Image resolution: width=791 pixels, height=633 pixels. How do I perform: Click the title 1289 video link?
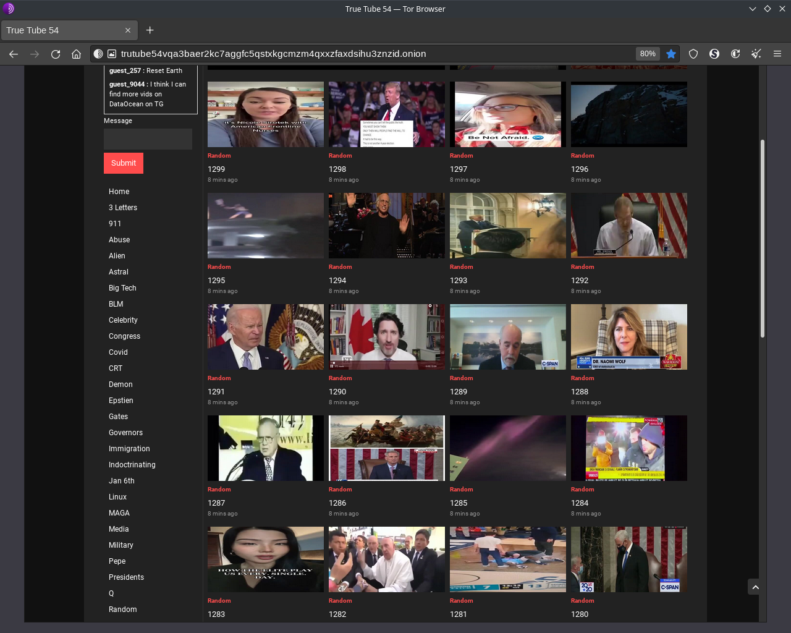(459, 392)
